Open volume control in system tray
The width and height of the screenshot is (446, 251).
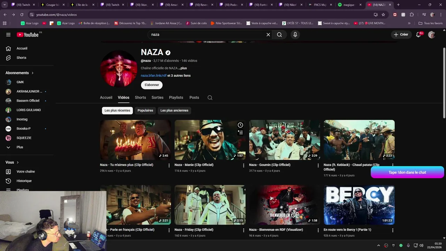421,245
